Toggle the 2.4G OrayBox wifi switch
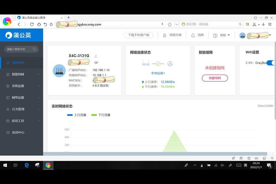Screen dimensions: 276x184 (x=271, y=63)
